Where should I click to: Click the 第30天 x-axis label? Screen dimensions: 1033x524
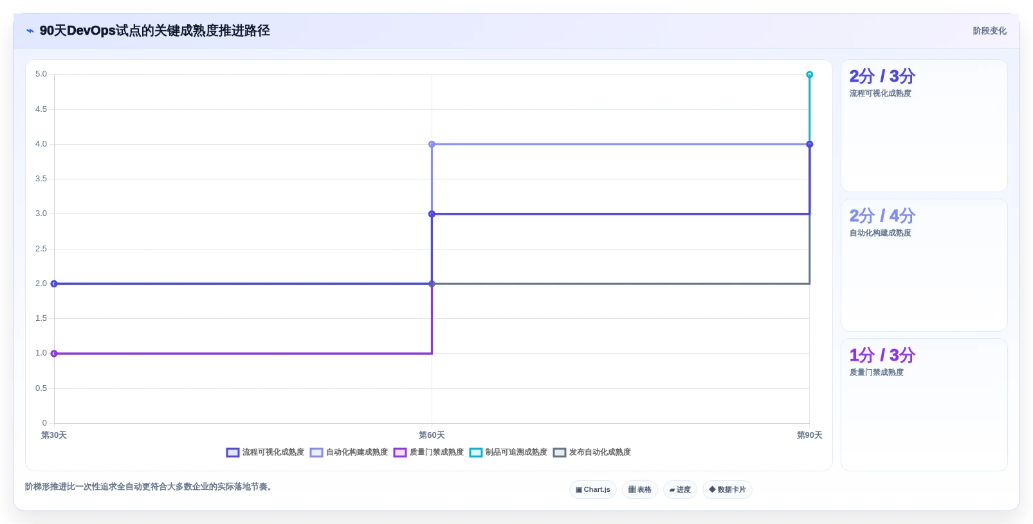coord(54,435)
